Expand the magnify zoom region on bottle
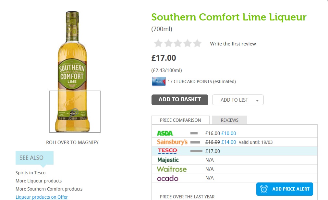The height and width of the screenshot is (200, 328). [x=75, y=111]
